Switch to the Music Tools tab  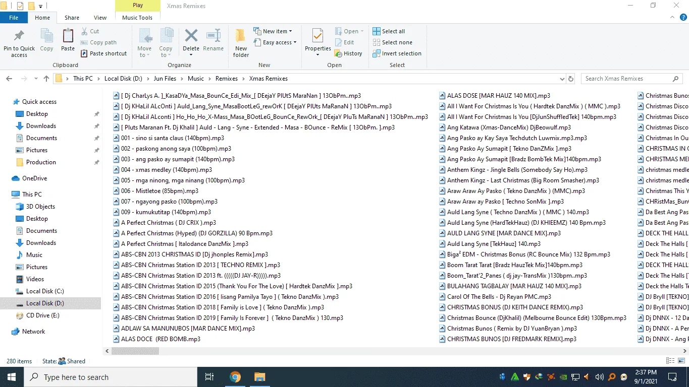click(x=137, y=18)
